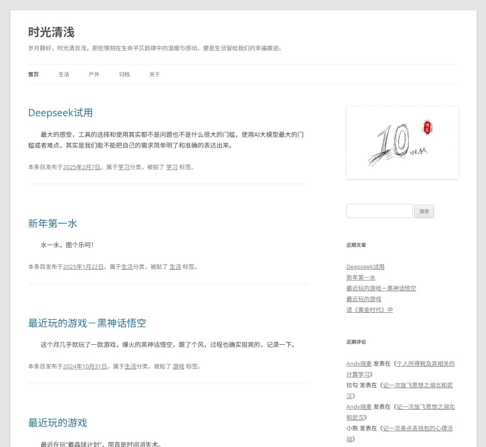Open Andy烧麦 commenter profile link

click(x=359, y=364)
